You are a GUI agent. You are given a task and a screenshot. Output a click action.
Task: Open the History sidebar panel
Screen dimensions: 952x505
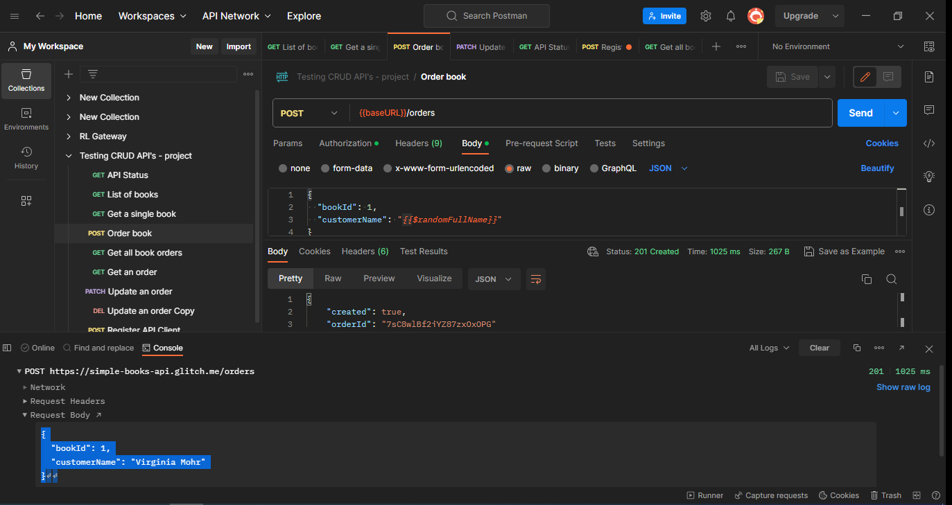[x=26, y=158]
